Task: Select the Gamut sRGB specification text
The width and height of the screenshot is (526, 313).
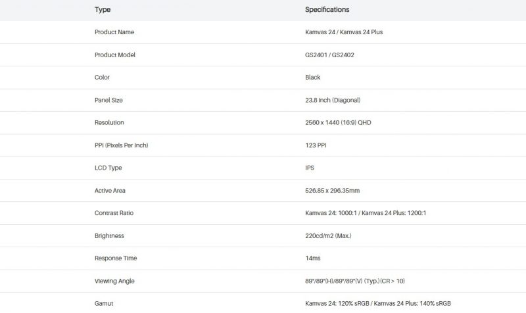Action: [x=378, y=304]
